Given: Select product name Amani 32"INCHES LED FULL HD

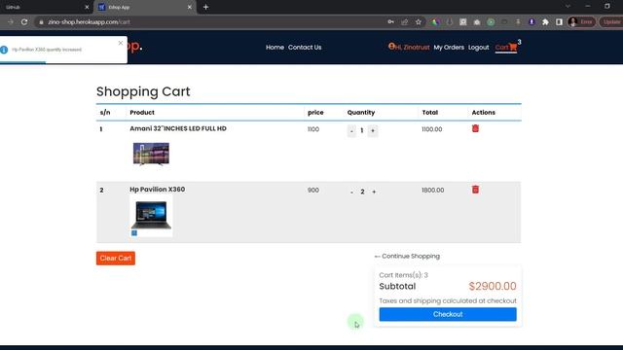Looking at the screenshot, I should point(178,128).
